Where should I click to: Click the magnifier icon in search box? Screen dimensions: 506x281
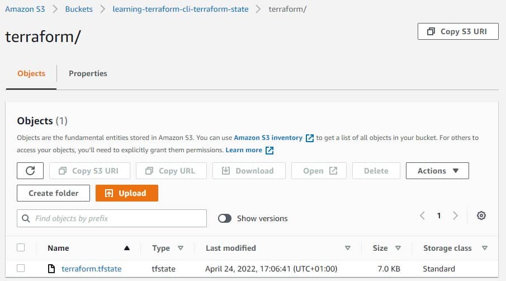[26, 218]
